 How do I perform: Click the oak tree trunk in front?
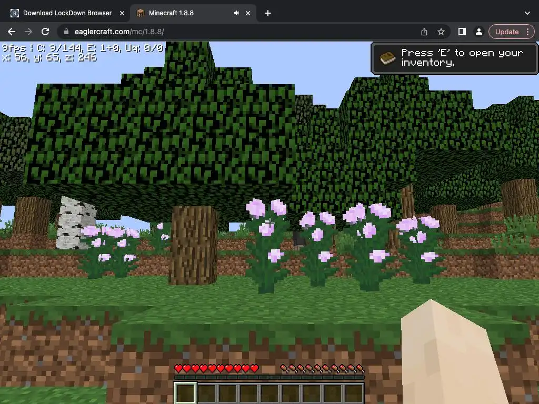point(194,245)
